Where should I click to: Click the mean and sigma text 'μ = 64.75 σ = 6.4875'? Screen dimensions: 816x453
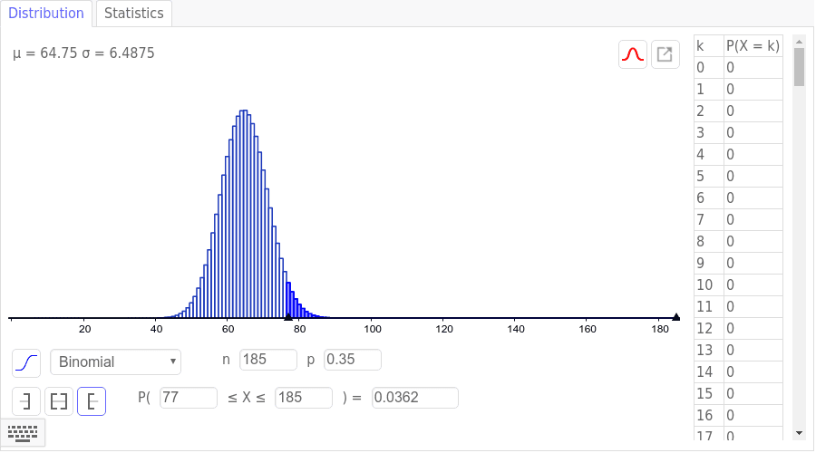[83, 53]
